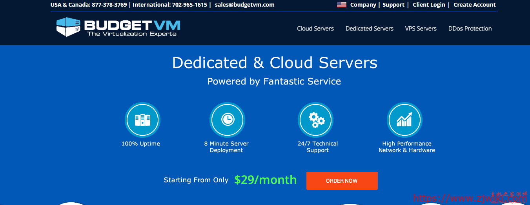This screenshot has width=530, height=205.
Task: Click the US flag language icon
Action: 341,5
